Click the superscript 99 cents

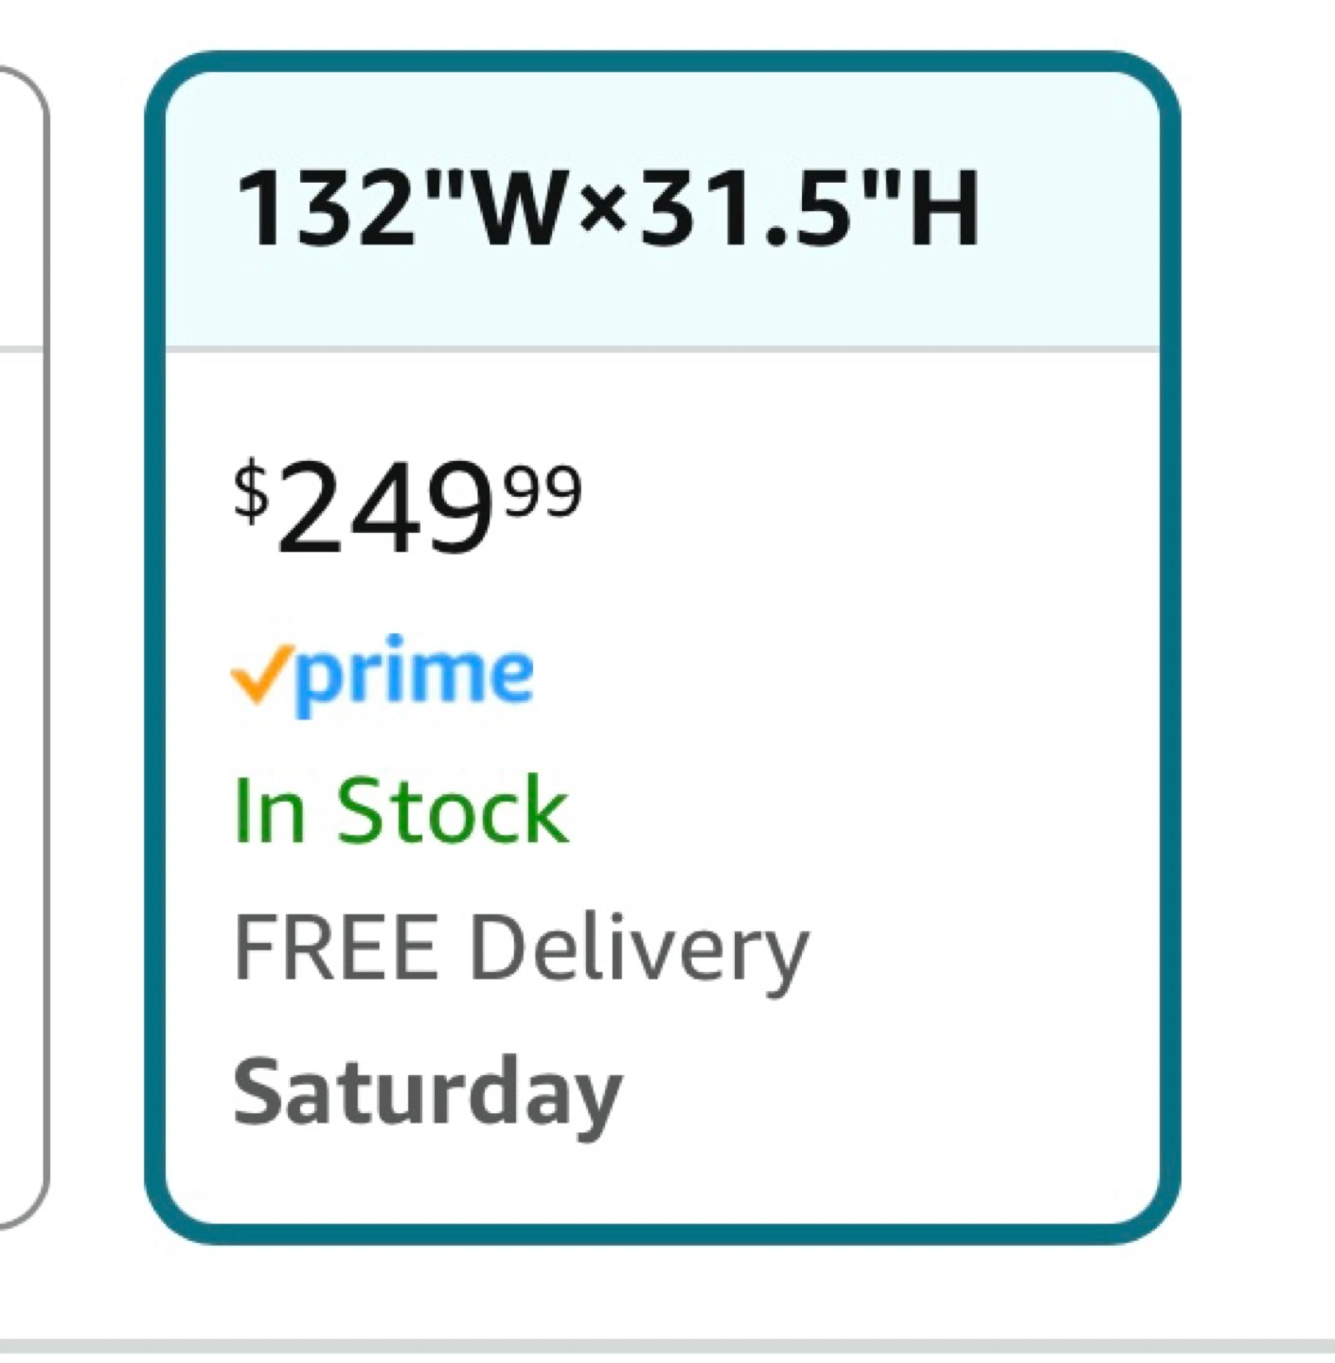(543, 492)
